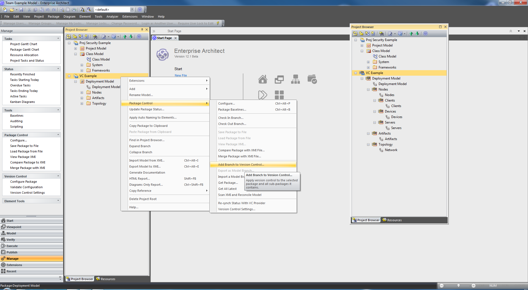Toggle the pin on docked Project Browser panel
The image size is (528, 290).
tap(142, 30)
